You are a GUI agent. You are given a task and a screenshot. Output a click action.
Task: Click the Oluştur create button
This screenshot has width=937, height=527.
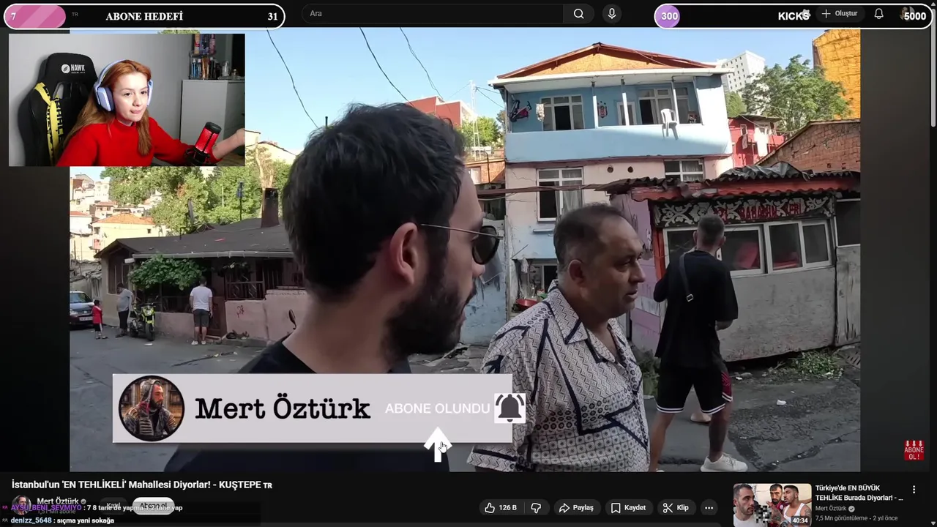(x=839, y=14)
